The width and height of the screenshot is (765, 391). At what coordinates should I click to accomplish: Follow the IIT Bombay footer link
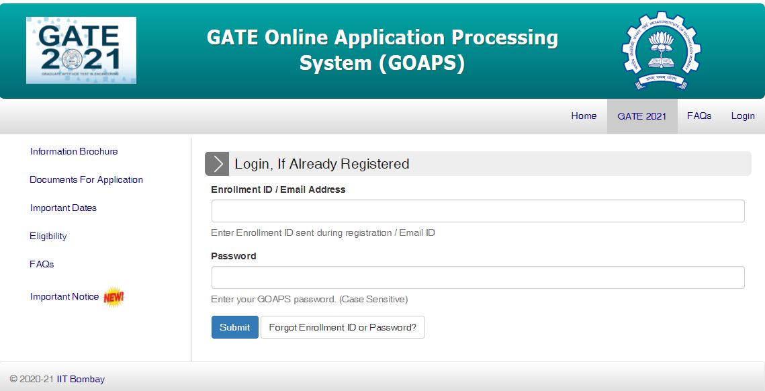[81, 379]
